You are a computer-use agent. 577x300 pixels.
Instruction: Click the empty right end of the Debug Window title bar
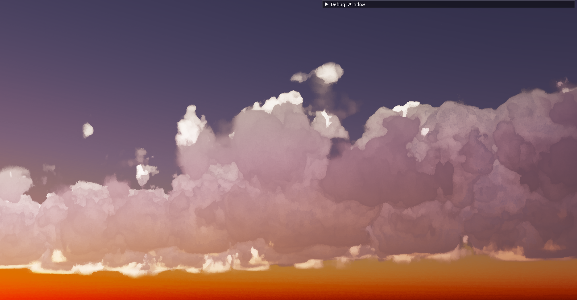coord(523,4)
